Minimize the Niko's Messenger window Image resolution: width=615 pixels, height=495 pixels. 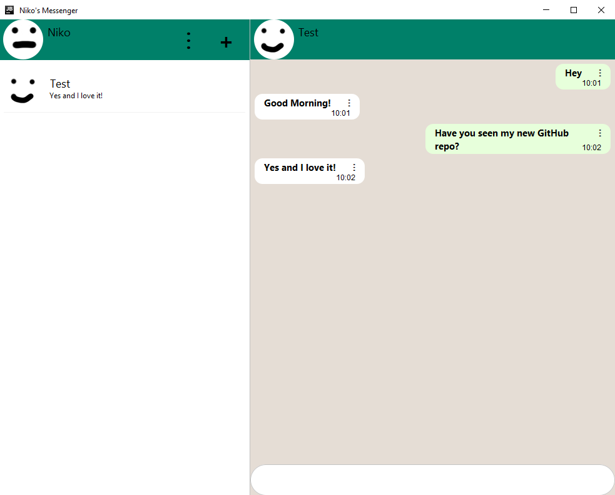546,10
